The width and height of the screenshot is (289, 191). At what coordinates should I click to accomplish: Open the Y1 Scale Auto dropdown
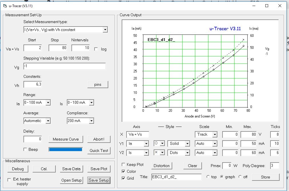(215, 143)
